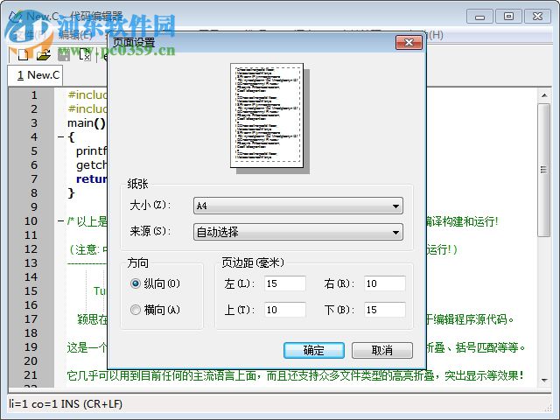Click the Close document toolbar icon
Screen dimensions: 560x420
pyautogui.click(x=84, y=55)
